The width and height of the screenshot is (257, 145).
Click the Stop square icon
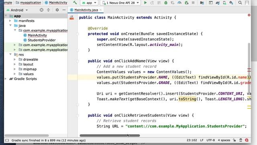(193, 3)
